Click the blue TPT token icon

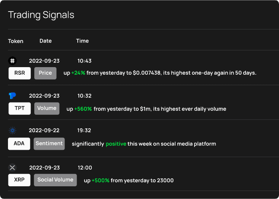click(12, 96)
